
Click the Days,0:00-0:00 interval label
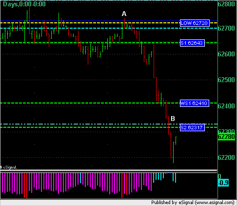click(x=24, y=4)
